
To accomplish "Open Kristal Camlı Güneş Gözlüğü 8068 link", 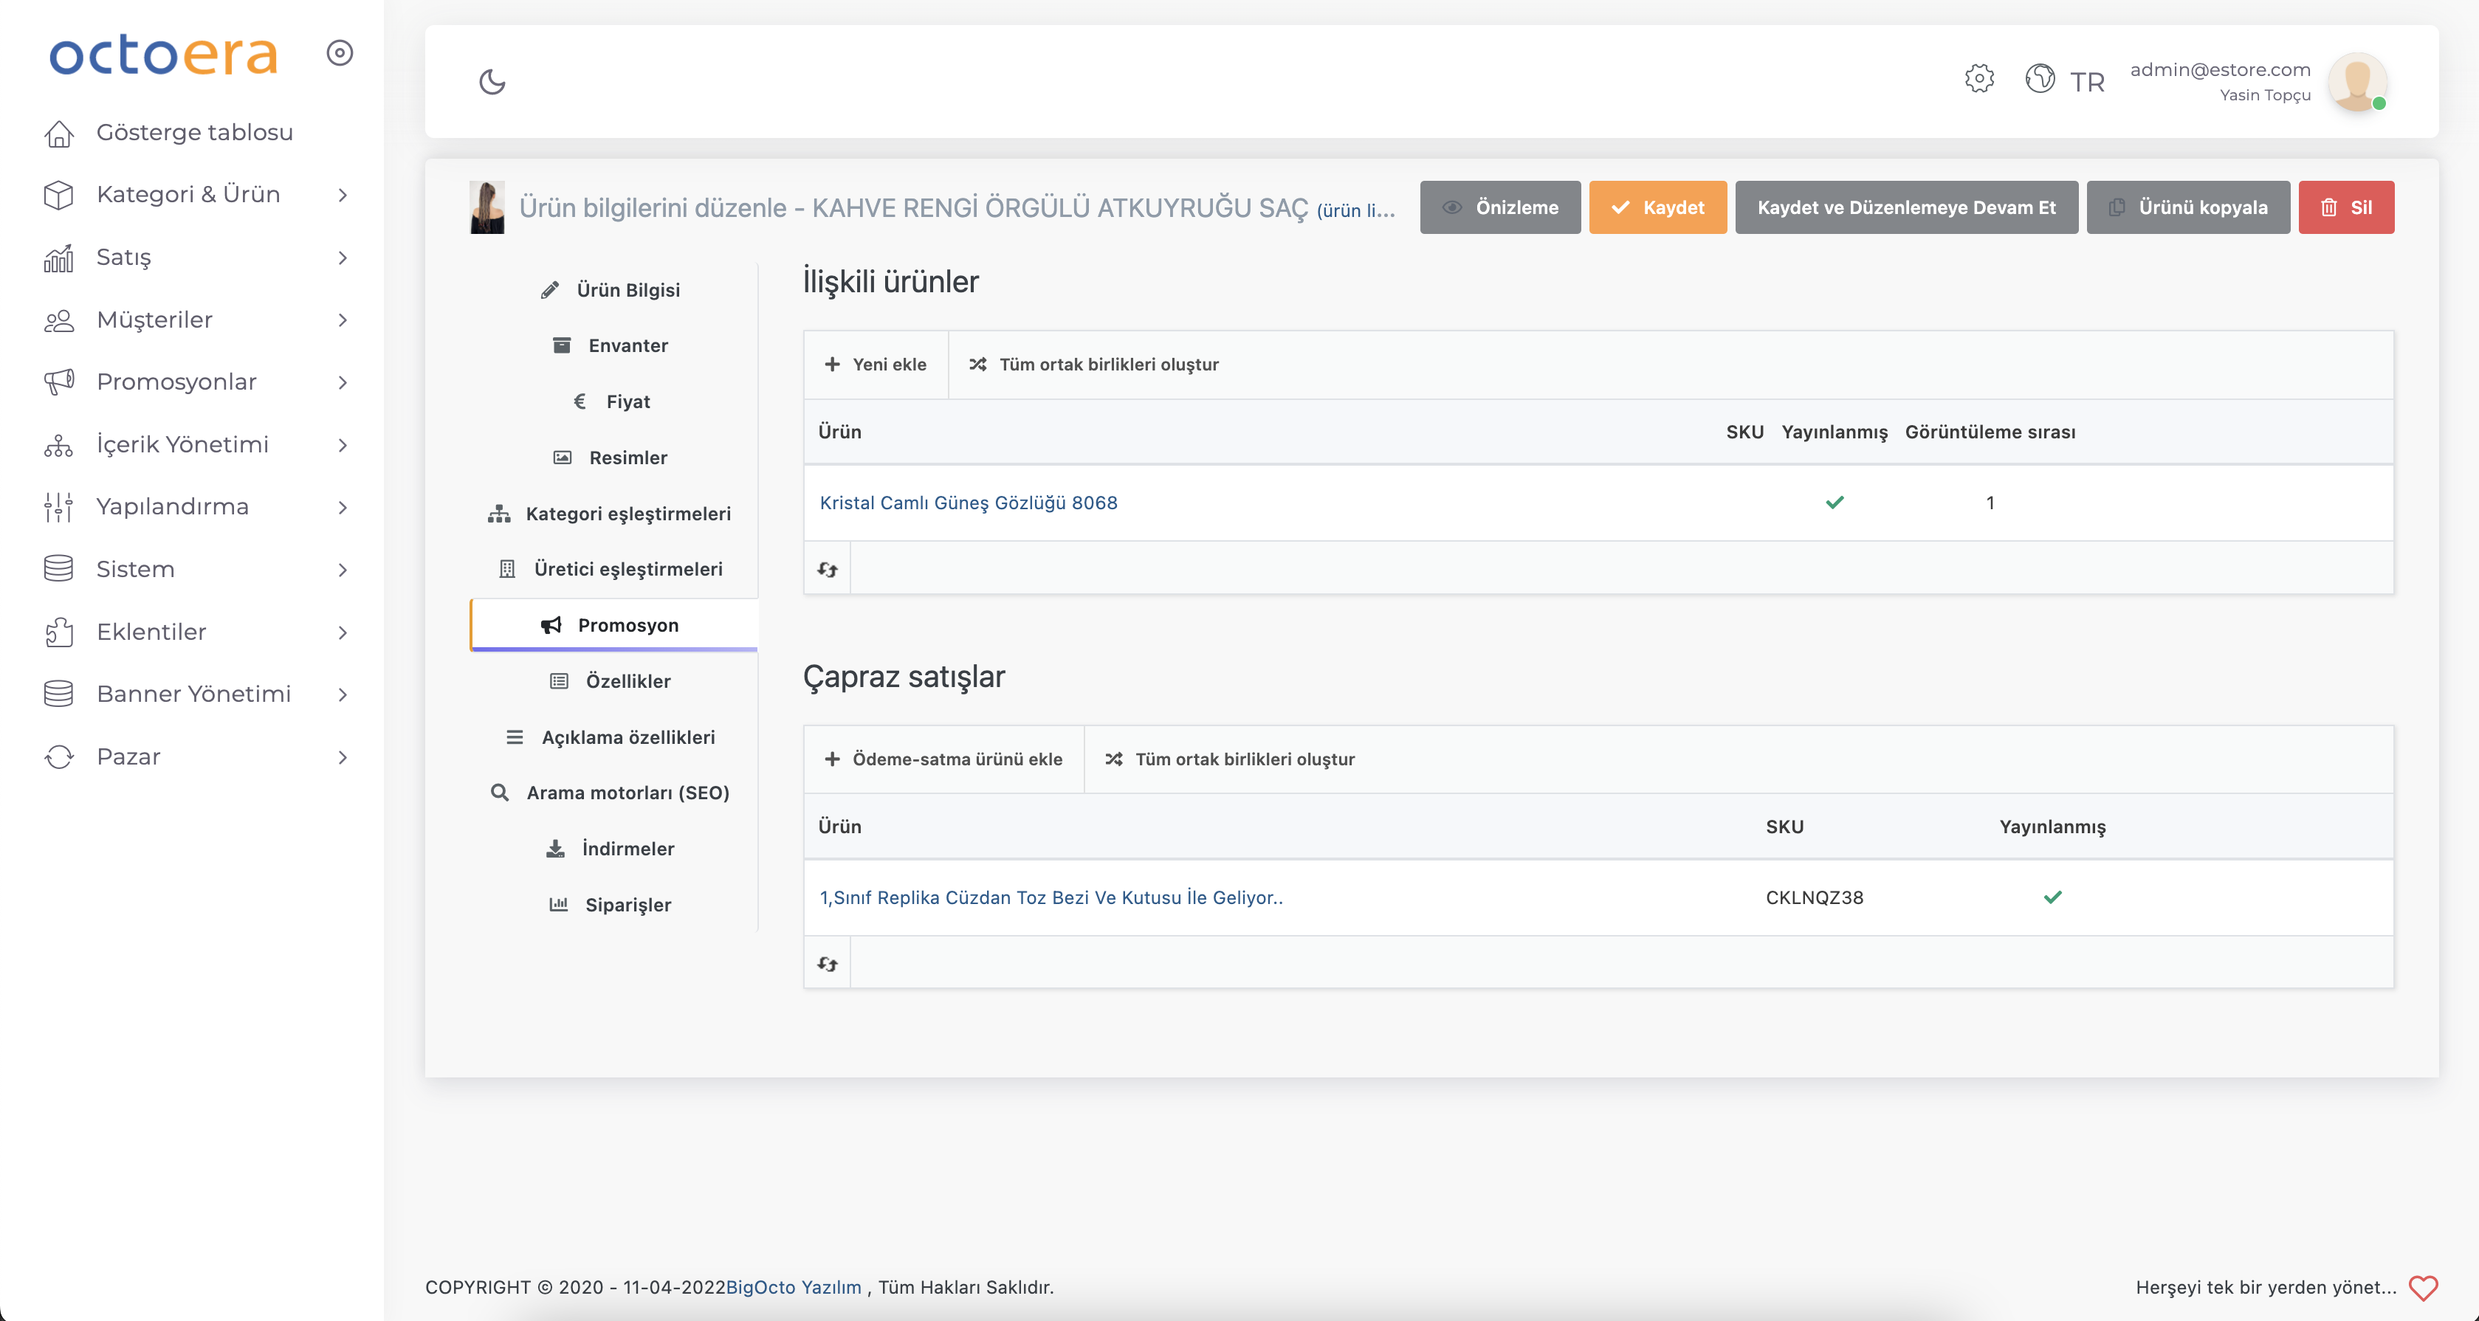I will [968, 503].
